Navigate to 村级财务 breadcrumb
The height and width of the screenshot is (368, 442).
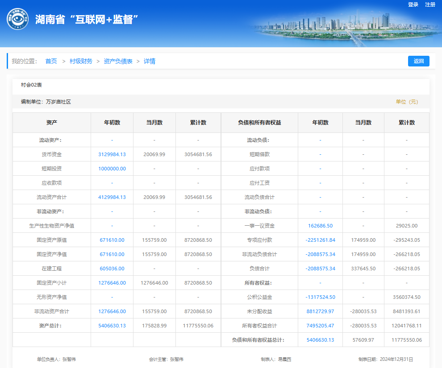[x=81, y=61]
